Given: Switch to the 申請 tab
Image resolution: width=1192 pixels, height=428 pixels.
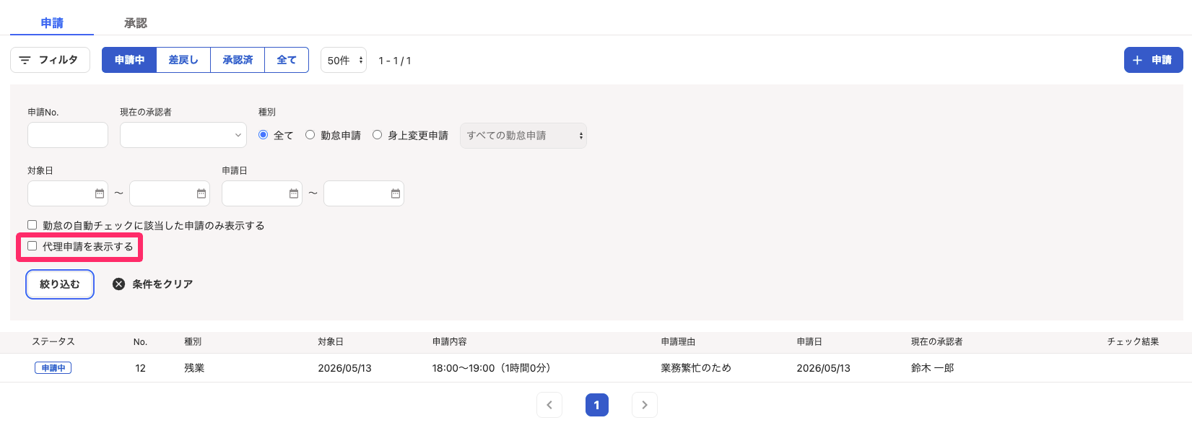Looking at the screenshot, I should coord(52,23).
